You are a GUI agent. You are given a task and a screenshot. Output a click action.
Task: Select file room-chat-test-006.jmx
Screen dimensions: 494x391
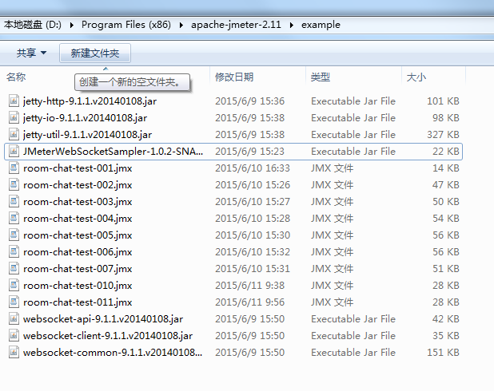(x=78, y=252)
